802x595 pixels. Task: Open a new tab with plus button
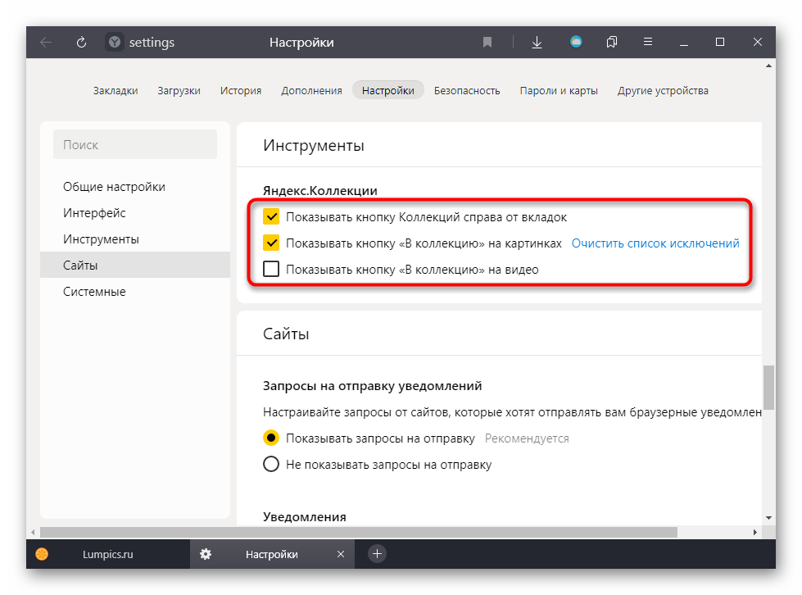coord(377,553)
